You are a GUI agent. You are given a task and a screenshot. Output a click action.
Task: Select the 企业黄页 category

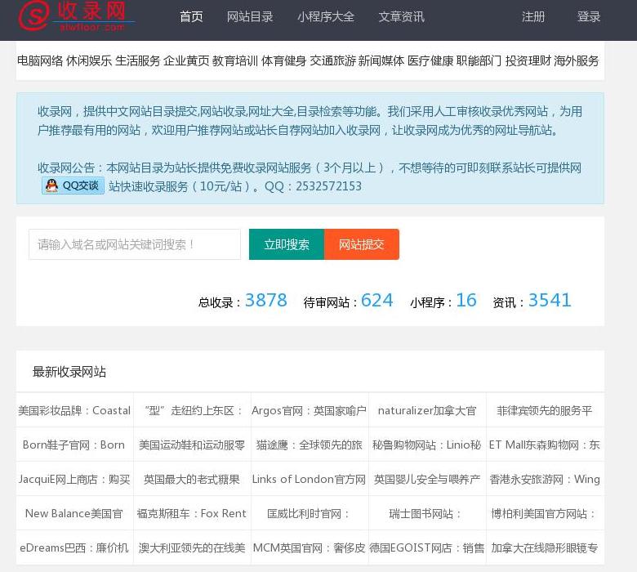tap(186, 61)
